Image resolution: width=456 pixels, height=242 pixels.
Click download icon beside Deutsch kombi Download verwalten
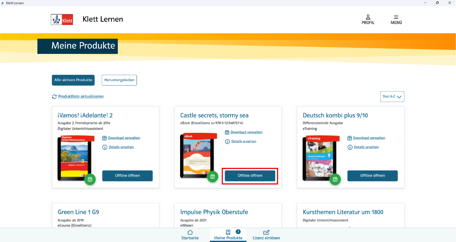click(350, 138)
